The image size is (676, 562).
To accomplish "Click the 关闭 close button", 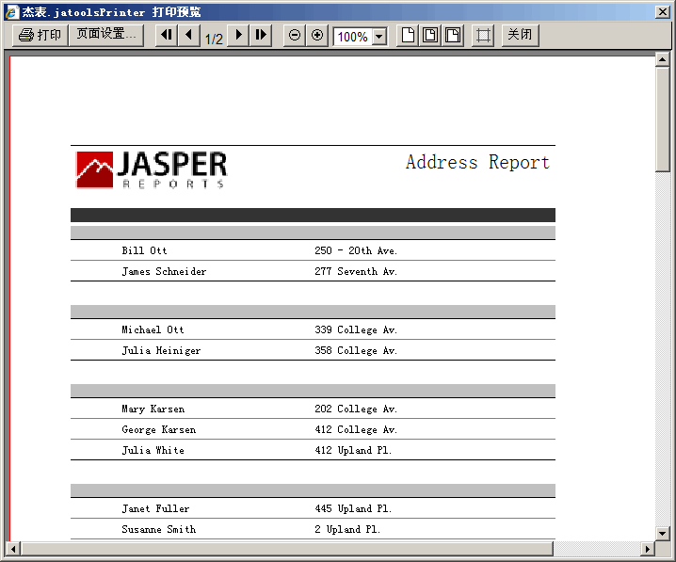I will click(520, 35).
